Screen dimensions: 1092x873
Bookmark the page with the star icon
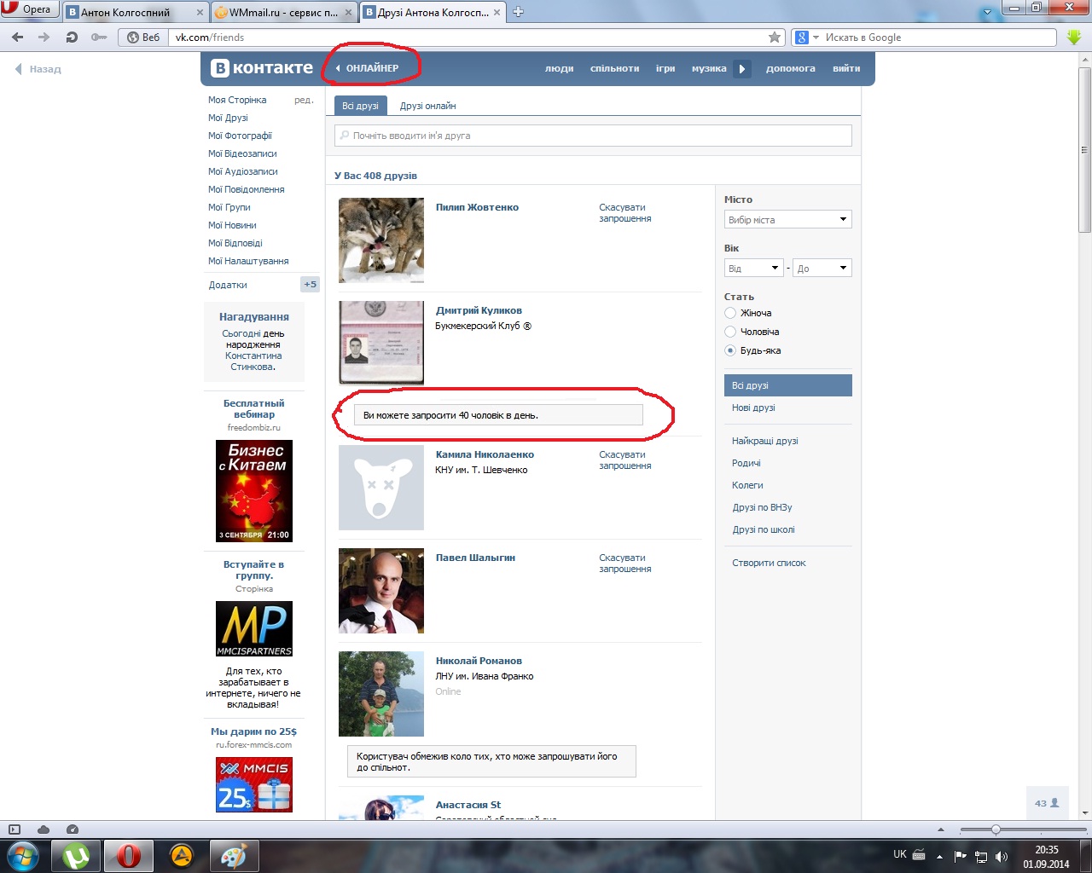[775, 38]
